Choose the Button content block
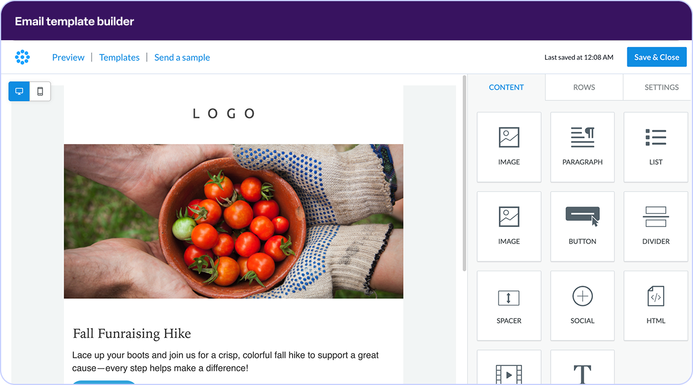693x385 pixels. pyautogui.click(x=582, y=226)
